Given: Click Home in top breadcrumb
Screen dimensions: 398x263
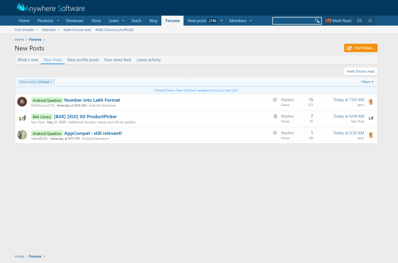Looking at the screenshot, I should click(19, 40).
